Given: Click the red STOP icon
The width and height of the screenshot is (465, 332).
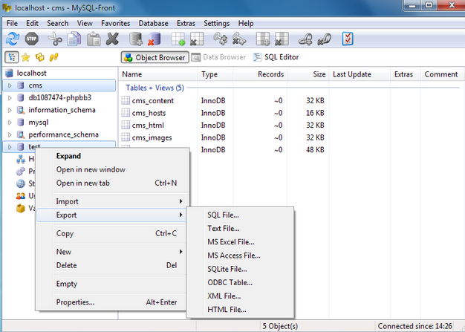Looking at the screenshot, I should [x=32, y=39].
